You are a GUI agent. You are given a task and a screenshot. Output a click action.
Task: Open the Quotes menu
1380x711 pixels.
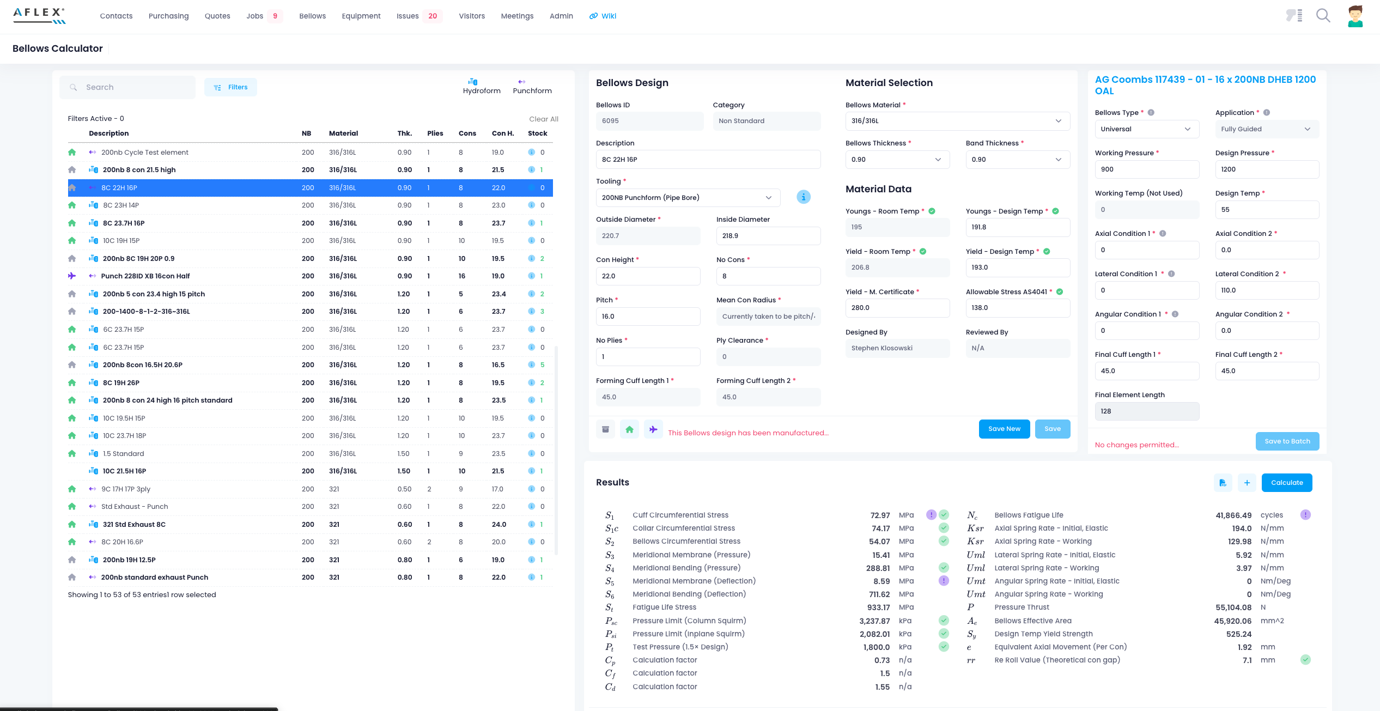tap(217, 16)
